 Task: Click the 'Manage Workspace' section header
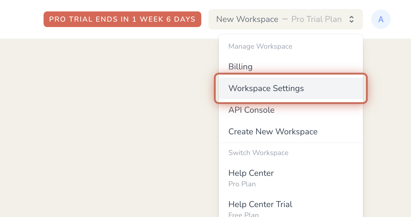click(260, 46)
